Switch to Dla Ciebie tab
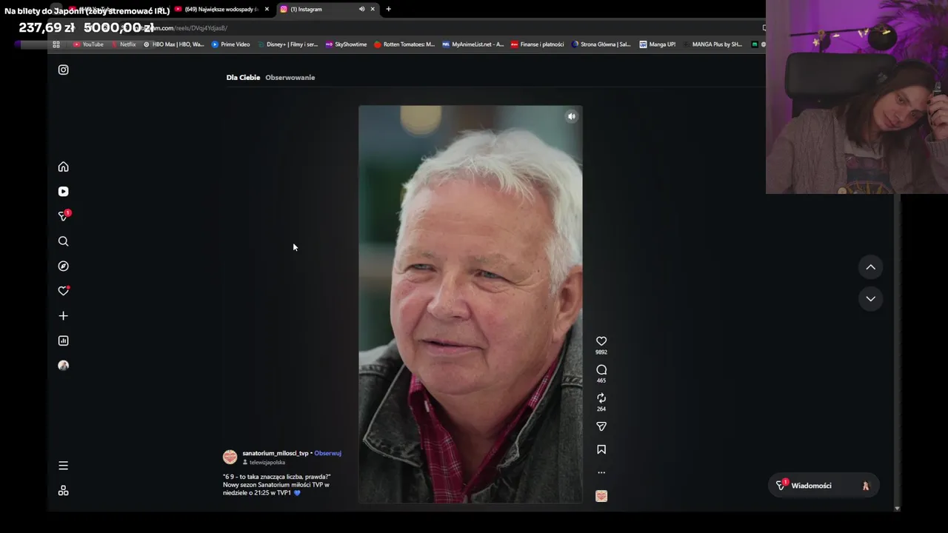948x533 pixels. [x=243, y=78]
